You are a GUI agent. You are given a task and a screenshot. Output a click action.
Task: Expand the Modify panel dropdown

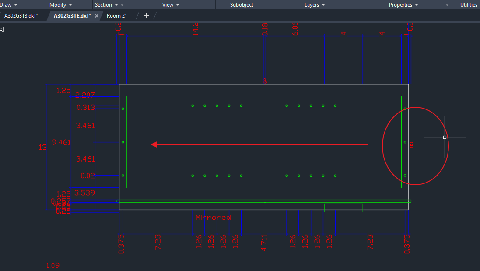[60, 5]
